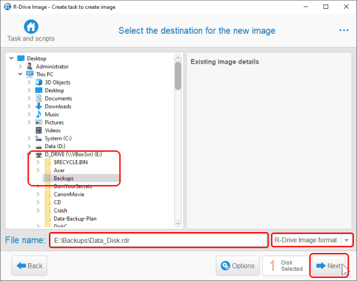This screenshot has width=357, height=281.
Task: Select the CD folder icon
Action: click(48, 202)
